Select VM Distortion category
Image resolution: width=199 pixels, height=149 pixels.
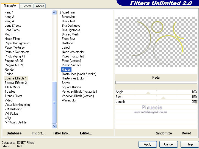point(13,109)
